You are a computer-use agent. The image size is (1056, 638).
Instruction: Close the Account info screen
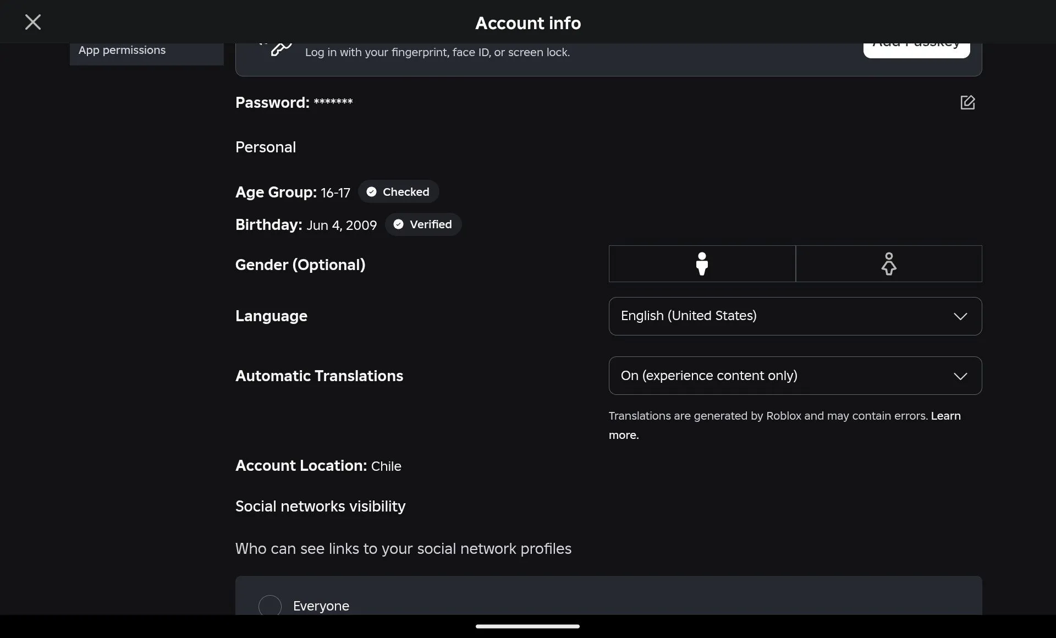coord(33,22)
